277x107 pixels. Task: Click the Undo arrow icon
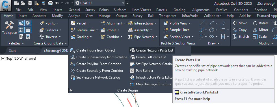(x=57, y=3)
